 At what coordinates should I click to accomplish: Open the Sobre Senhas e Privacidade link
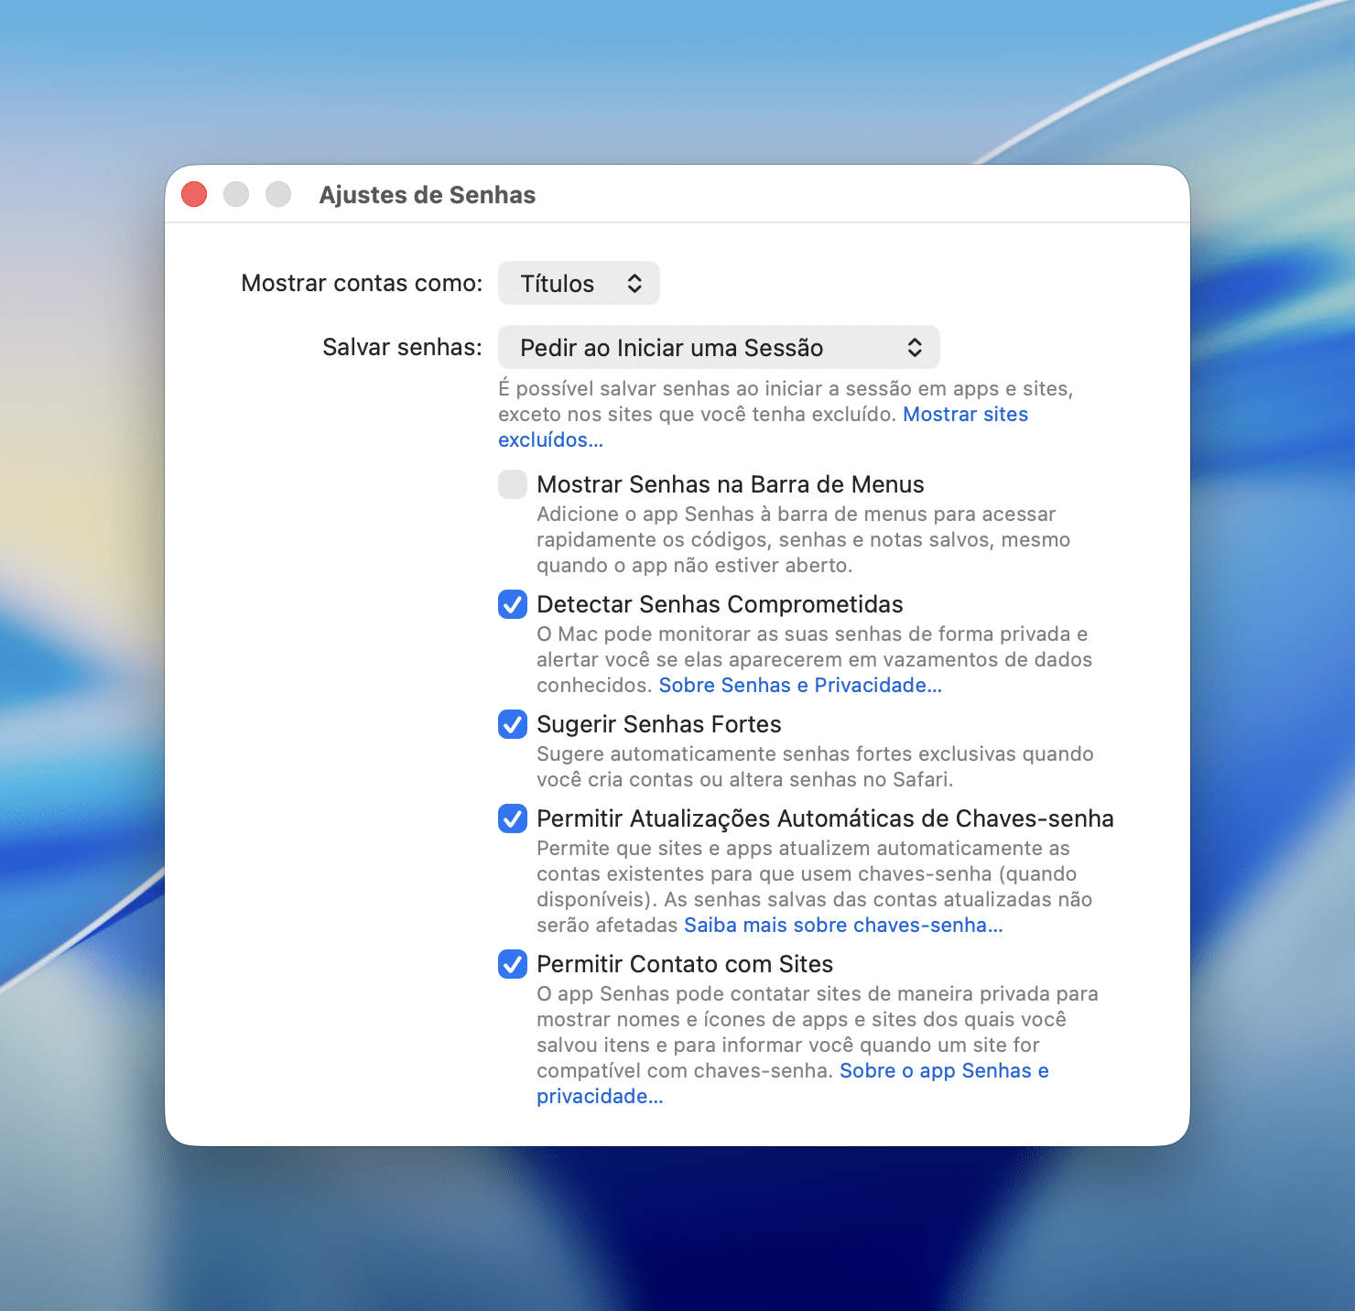(799, 686)
